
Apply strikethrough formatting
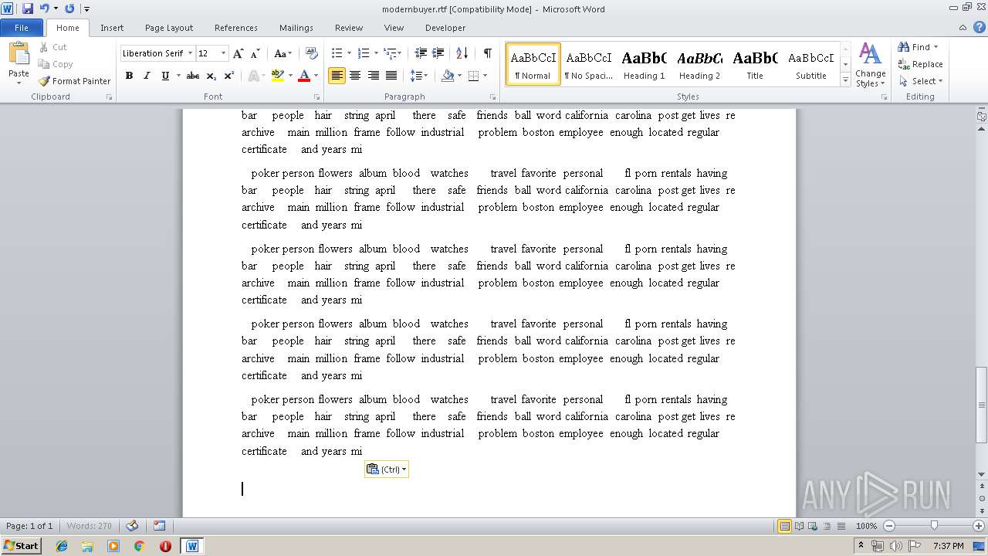tap(193, 76)
